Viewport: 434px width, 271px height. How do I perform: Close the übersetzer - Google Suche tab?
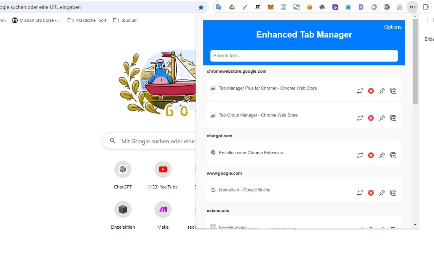[x=371, y=193]
